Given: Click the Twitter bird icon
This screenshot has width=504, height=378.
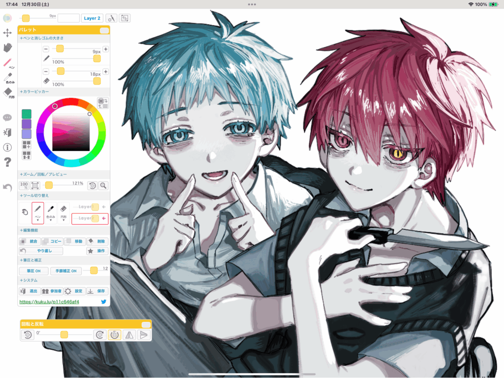Looking at the screenshot, I should [x=104, y=302].
